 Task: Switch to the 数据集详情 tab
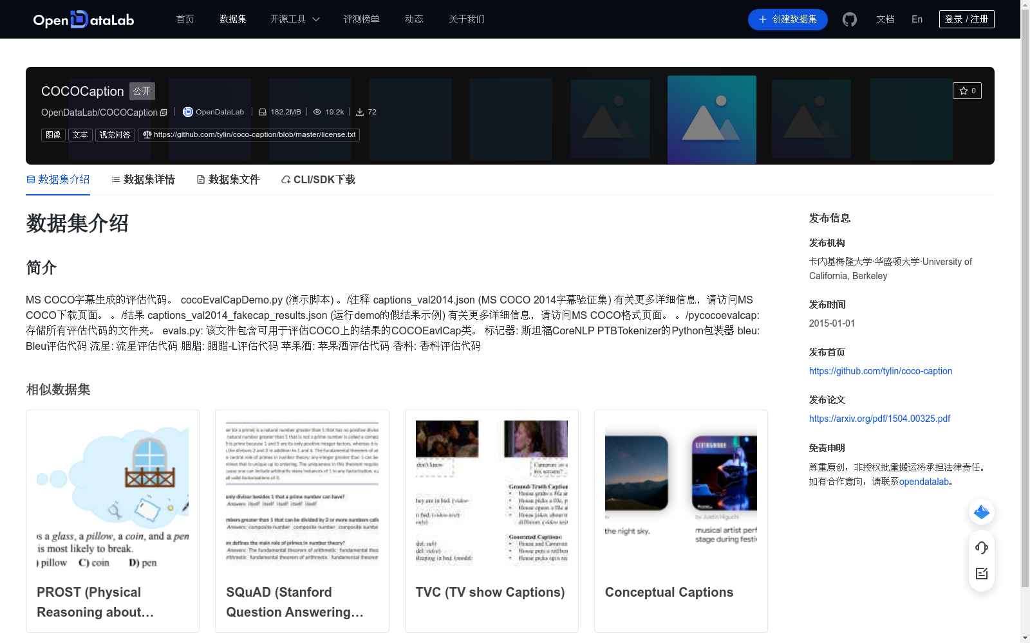tap(143, 179)
